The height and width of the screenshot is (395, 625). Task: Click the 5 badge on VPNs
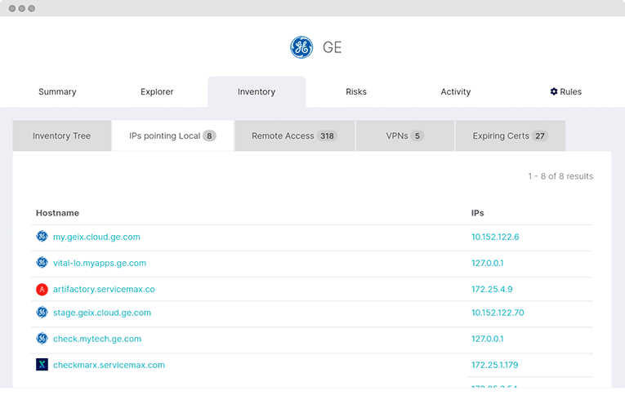coord(417,135)
